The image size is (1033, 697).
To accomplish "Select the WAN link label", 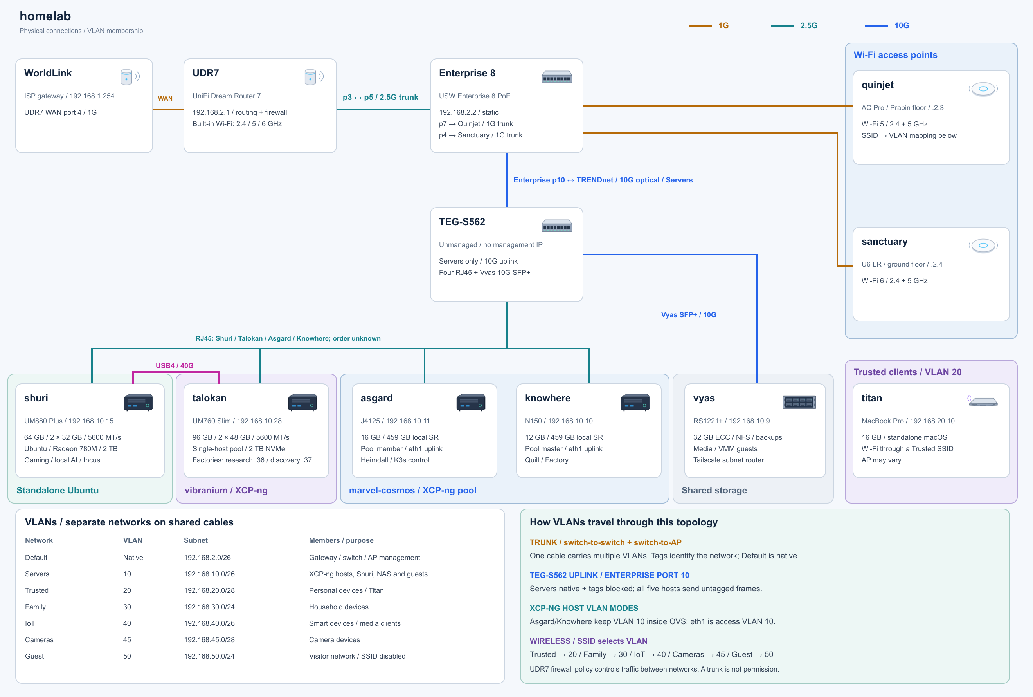I will click(165, 99).
